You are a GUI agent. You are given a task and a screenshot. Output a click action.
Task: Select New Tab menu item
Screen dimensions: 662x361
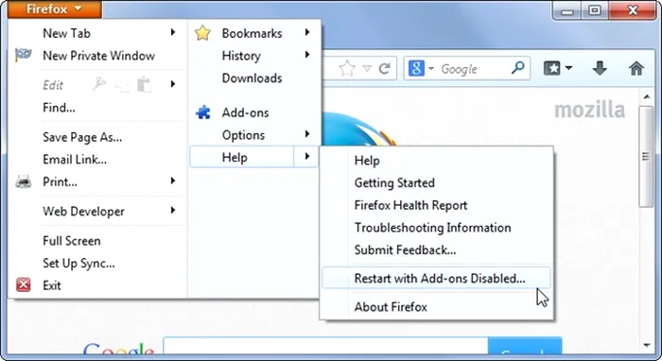tap(67, 33)
